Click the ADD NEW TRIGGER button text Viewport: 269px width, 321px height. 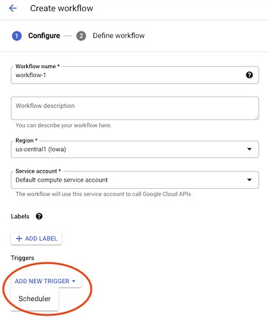[42, 281]
